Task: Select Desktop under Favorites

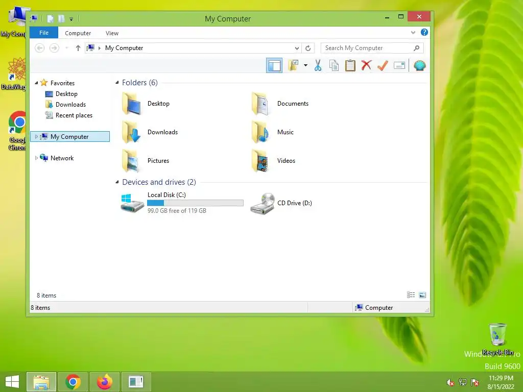Action: pos(66,94)
